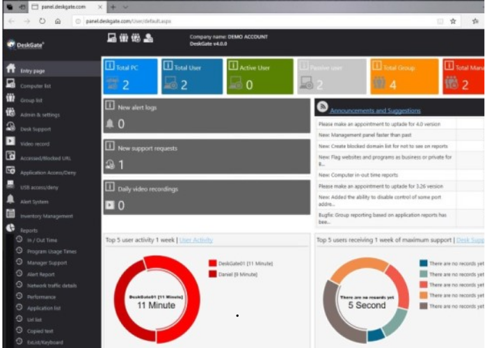Open Performance report
Image resolution: width=487 pixels, height=348 pixels.
pyautogui.click(x=41, y=297)
